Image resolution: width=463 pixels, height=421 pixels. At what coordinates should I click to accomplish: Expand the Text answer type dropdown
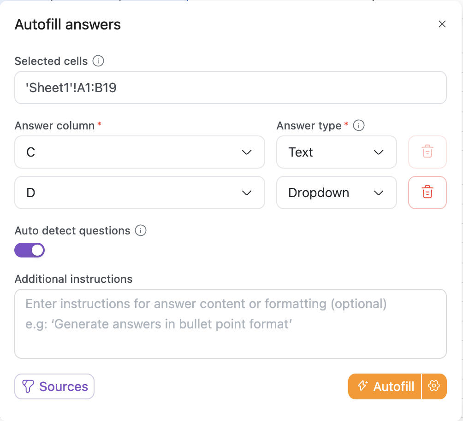tap(336, 152)
